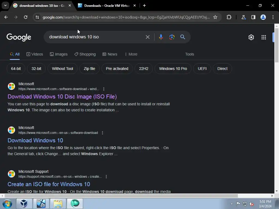Open the Google apps grid
The height and width of the screenshot is (209, 279).
point(264,37)
